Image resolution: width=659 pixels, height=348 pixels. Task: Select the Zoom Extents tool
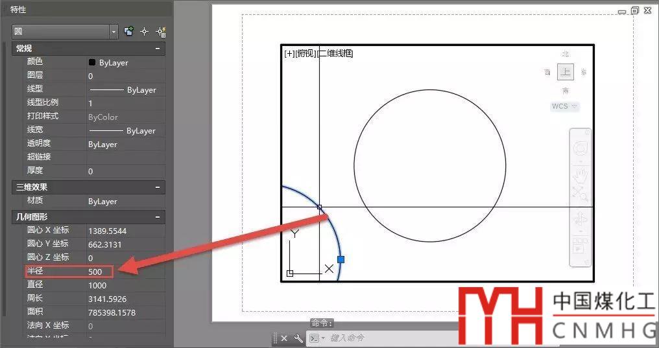581,194
